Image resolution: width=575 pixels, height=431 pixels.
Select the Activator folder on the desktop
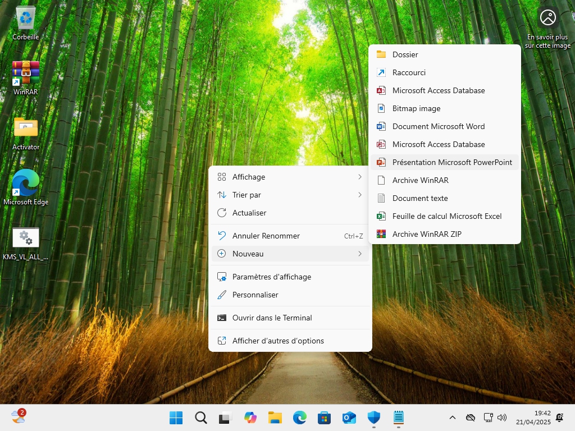coord(26,129)
